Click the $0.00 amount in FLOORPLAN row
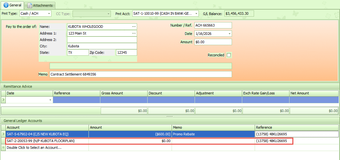 point(130,141)
